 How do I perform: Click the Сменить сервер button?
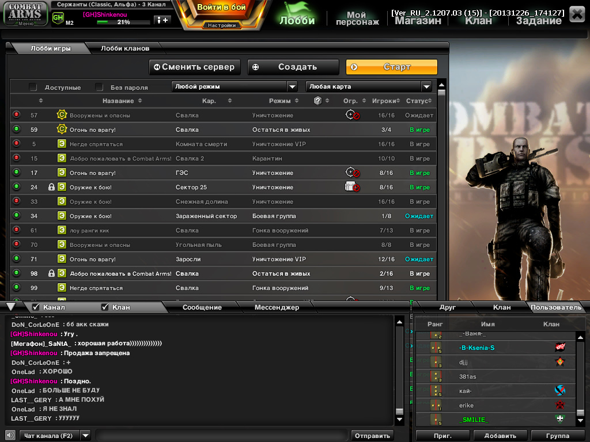tap(195, 67)
